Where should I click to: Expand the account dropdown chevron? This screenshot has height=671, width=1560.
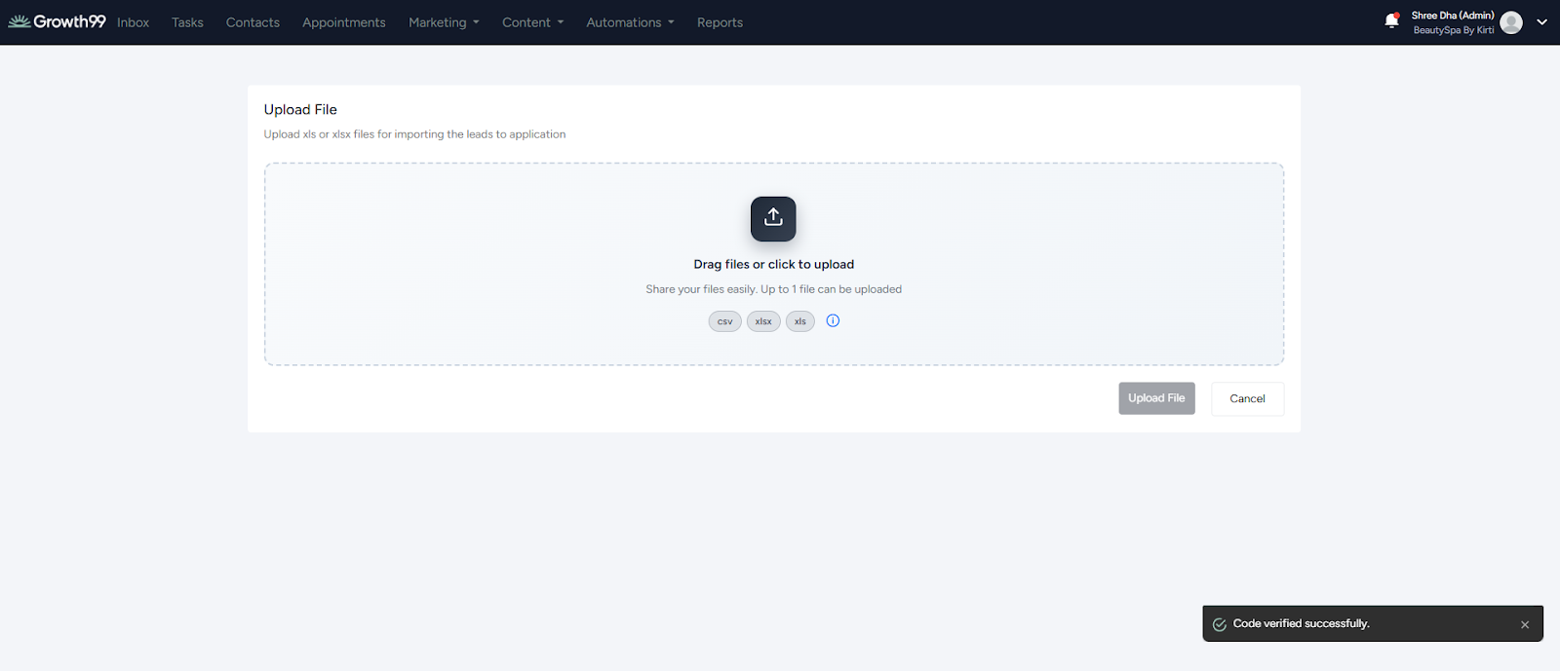pos(1541,22)
